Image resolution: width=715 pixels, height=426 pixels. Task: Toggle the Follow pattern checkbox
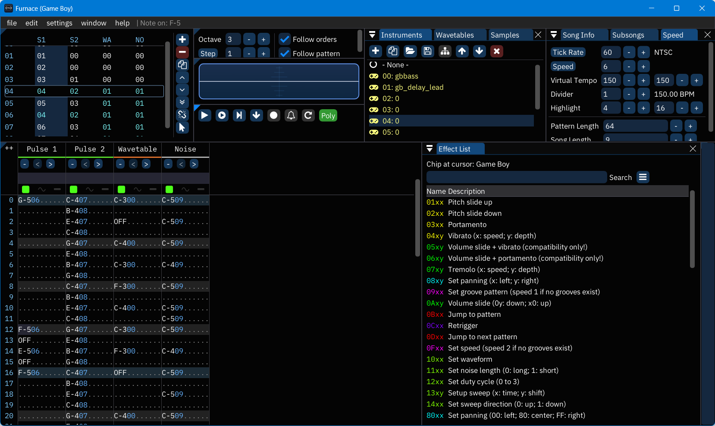click(x=285, y=53)
